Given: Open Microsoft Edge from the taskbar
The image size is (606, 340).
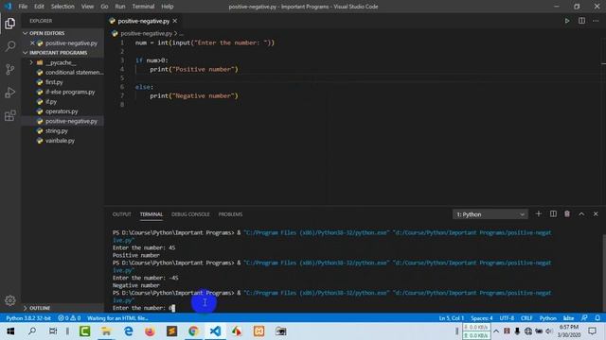Looking at the screenshot, I should [129, 331].
